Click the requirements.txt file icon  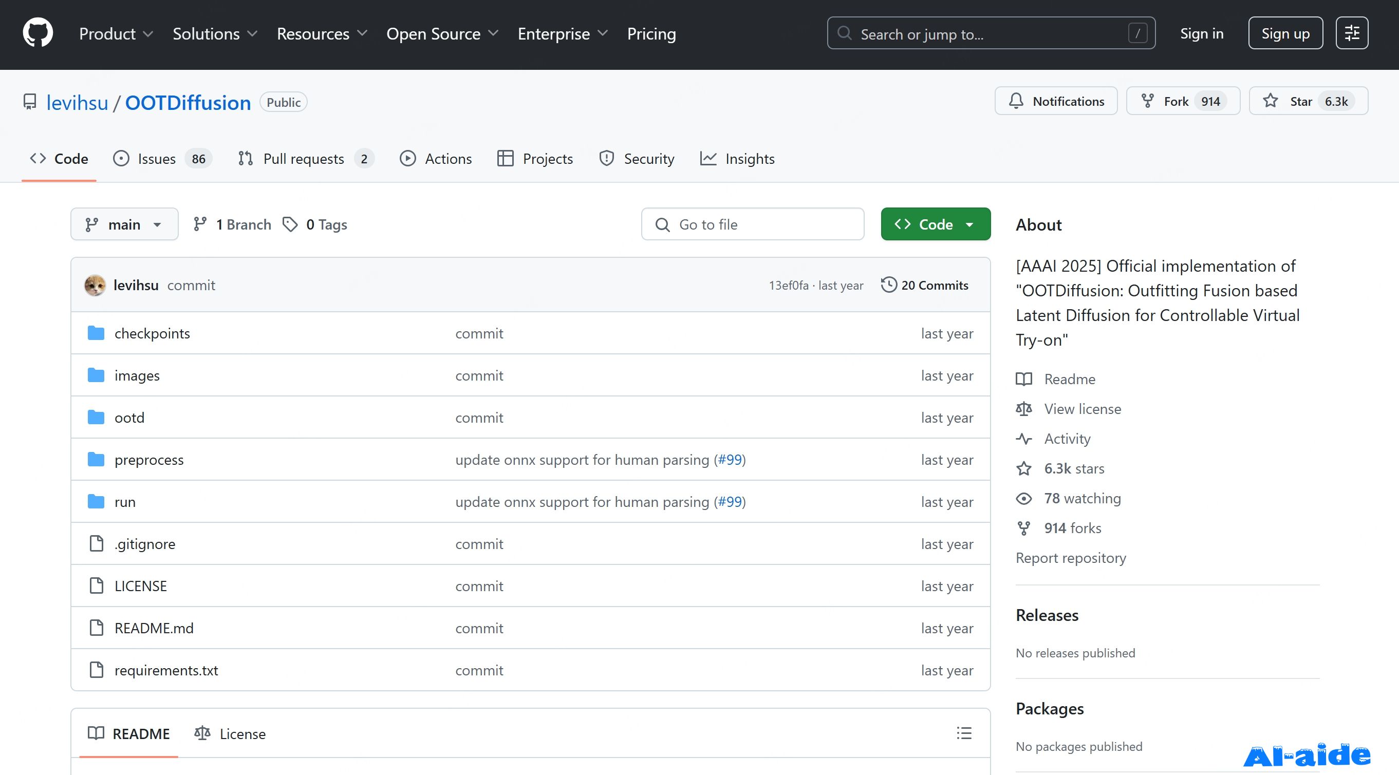click(x=96, y=670)
